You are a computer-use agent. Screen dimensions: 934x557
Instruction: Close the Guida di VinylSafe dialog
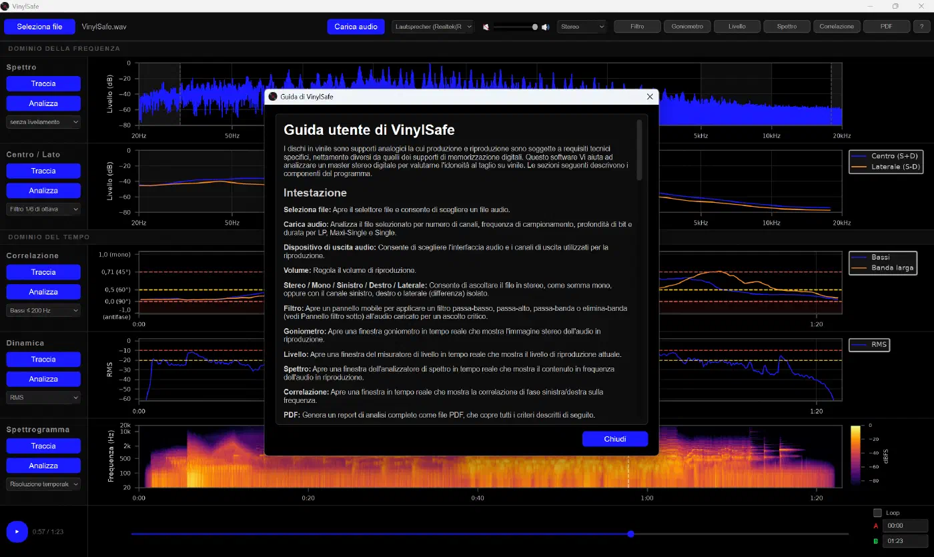click(x=650, y=97)
